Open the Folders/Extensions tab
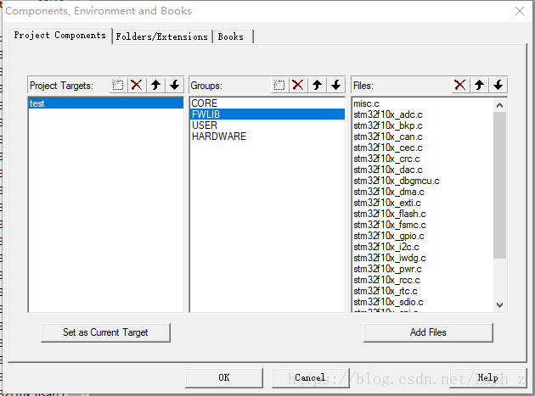This screenshot has height=396, width=535. (x=162, y=36)
